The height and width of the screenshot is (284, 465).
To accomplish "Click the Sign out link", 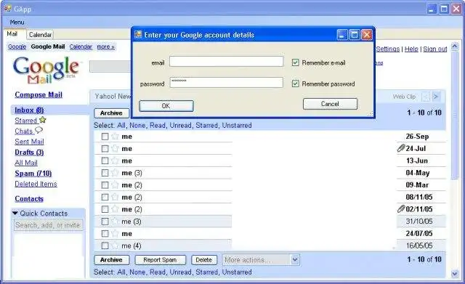I will (434, 49).
